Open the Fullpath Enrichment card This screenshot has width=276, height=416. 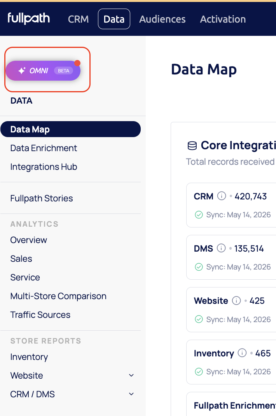coord(231,404)
